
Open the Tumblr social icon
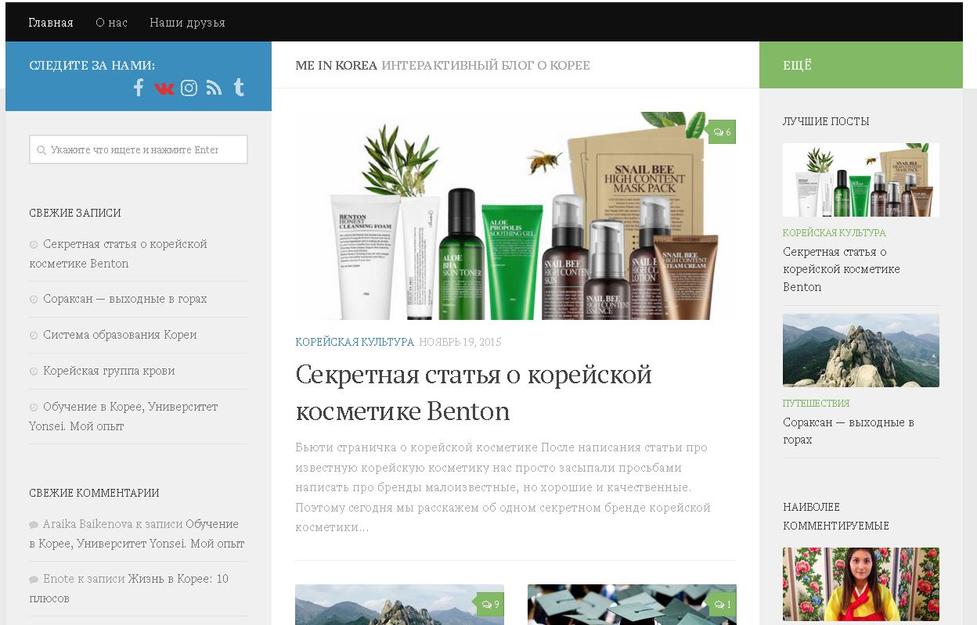coord(239,88)
